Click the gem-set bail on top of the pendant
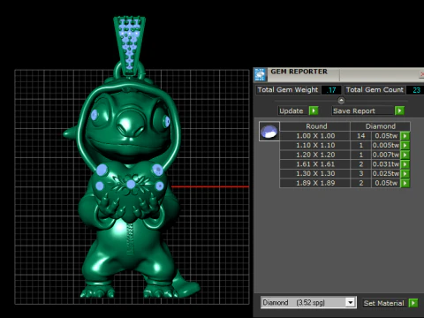The width and height of the screenshot is (424, 318). 130,46
